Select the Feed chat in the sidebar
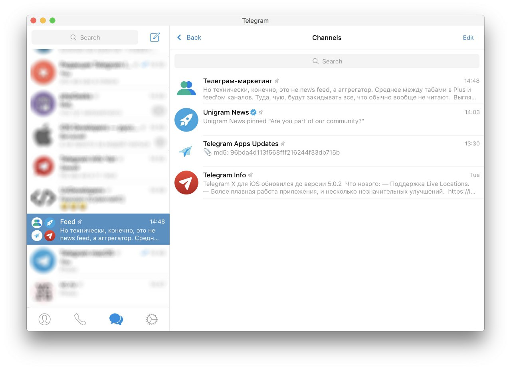Screen dimensions: 511x369 point(98,229)
